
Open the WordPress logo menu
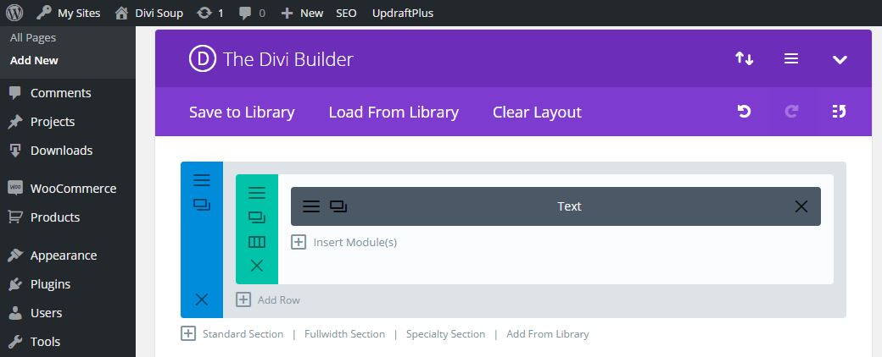point(14,13)
